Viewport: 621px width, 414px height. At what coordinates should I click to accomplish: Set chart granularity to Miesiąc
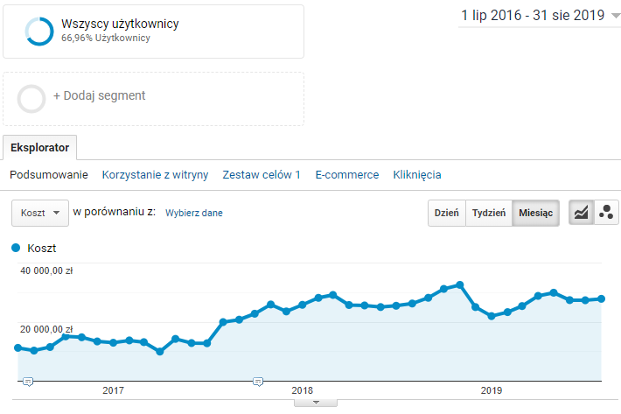536,213
